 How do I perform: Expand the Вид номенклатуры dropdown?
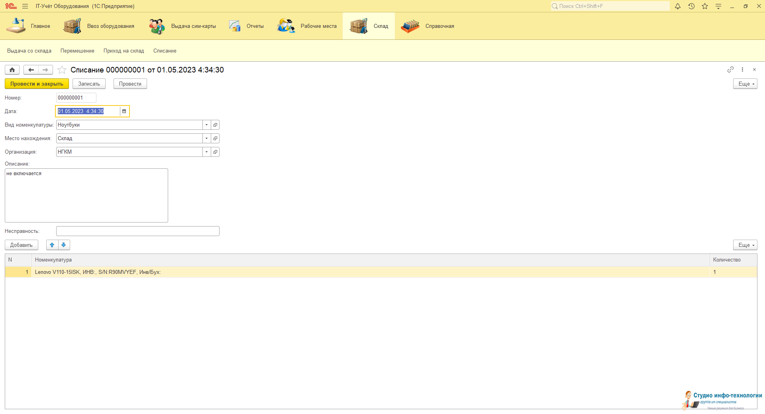206,125
